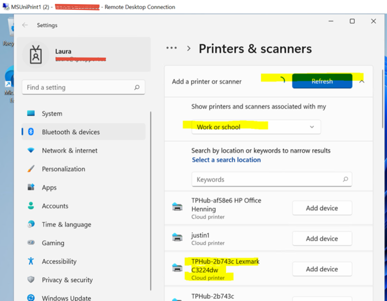Click printer icon for TPHub-af58e6 HP Office
This screenshot has height=301, width=387.
pos(177,207)
